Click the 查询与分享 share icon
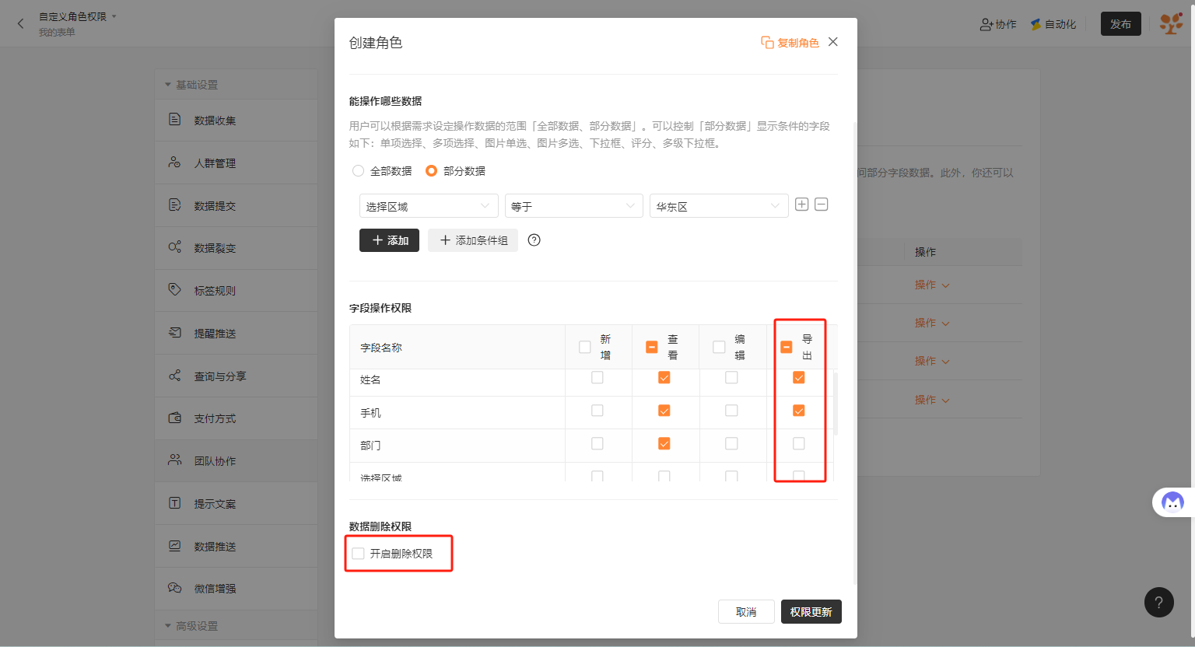This screenshot has width=1195, height=647. coord(175,376)
